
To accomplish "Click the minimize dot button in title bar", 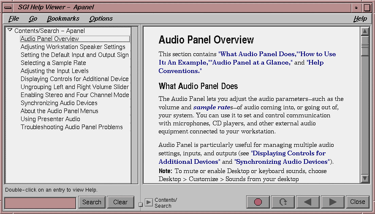I will (x=356, y=8).
